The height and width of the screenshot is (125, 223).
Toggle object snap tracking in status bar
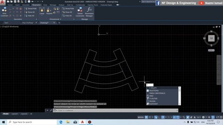[174, 117]
